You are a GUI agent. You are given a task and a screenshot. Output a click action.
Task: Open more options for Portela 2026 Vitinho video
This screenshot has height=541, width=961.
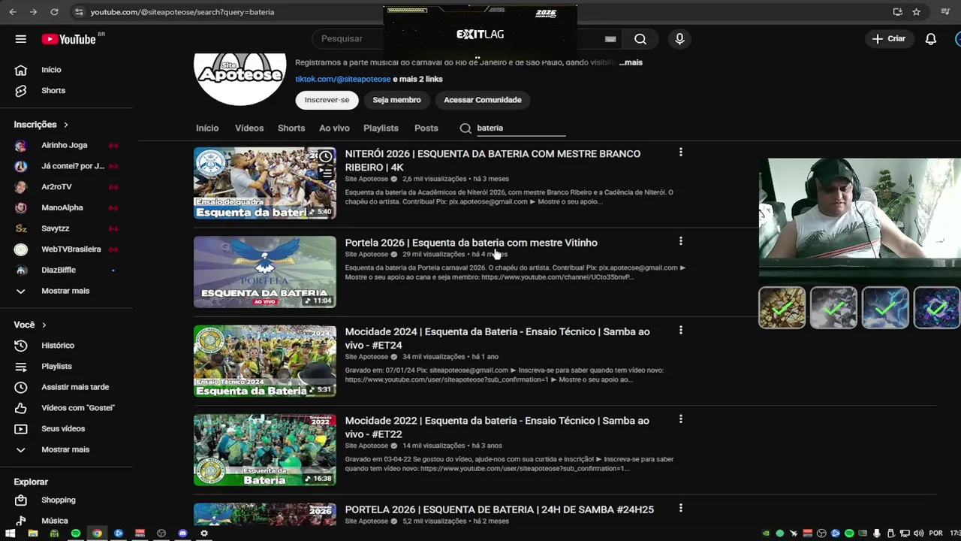[x=681, y=241]
